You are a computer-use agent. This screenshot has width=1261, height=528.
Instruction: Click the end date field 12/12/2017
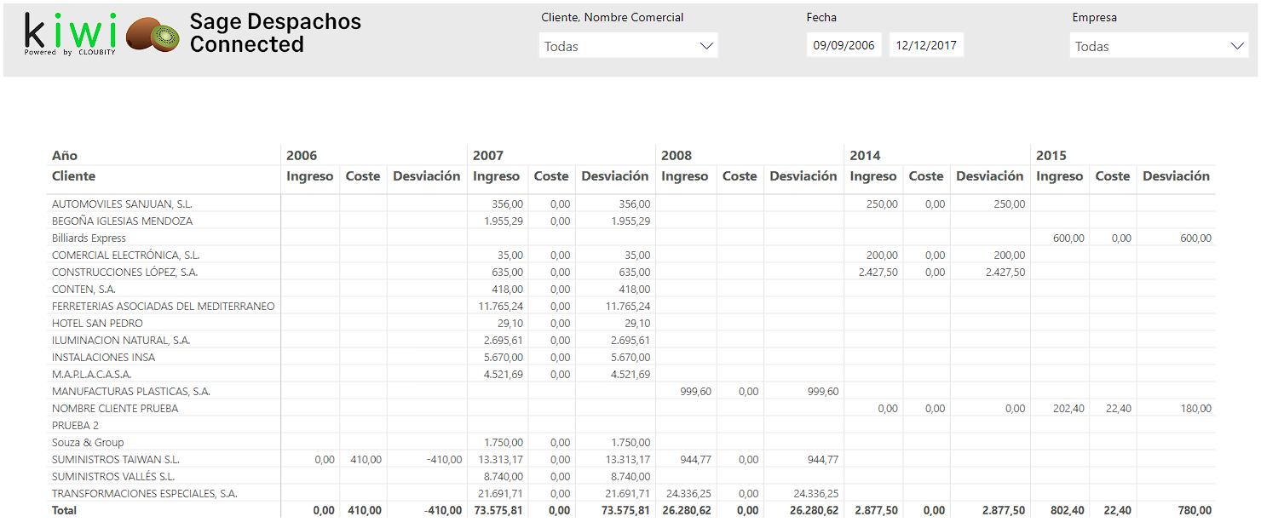tap(926, 46)
